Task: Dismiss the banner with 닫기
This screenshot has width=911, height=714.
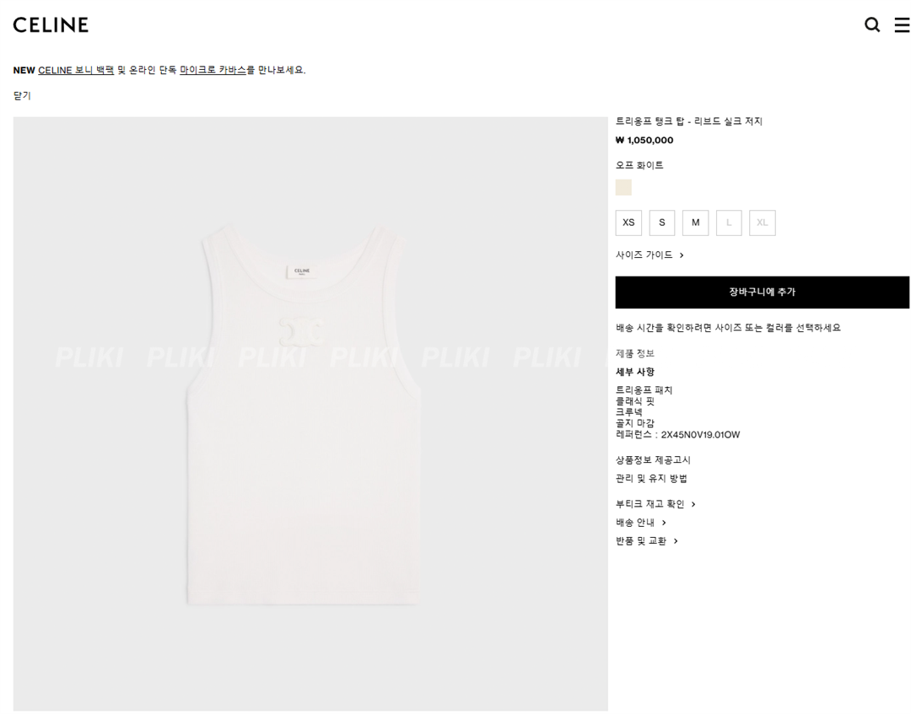Action: 22,96
